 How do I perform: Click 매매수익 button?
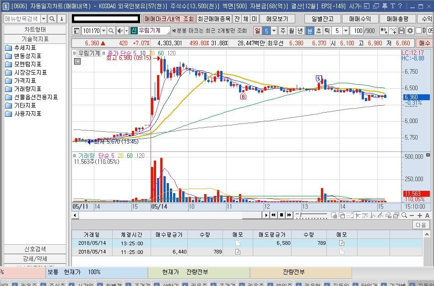(x=360, y=19)
